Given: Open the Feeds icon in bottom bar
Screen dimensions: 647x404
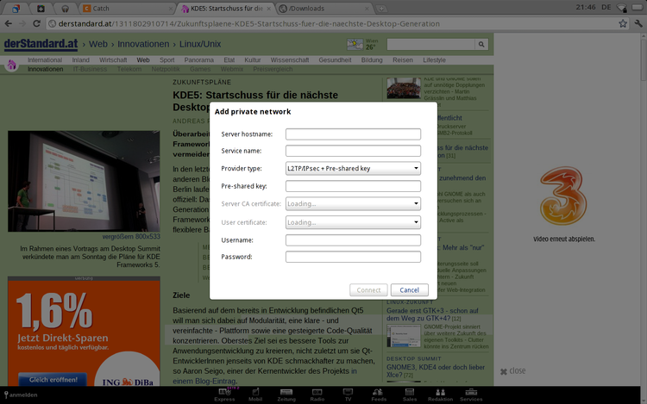Looking at the screenshot, I should [x=379, y=394].
